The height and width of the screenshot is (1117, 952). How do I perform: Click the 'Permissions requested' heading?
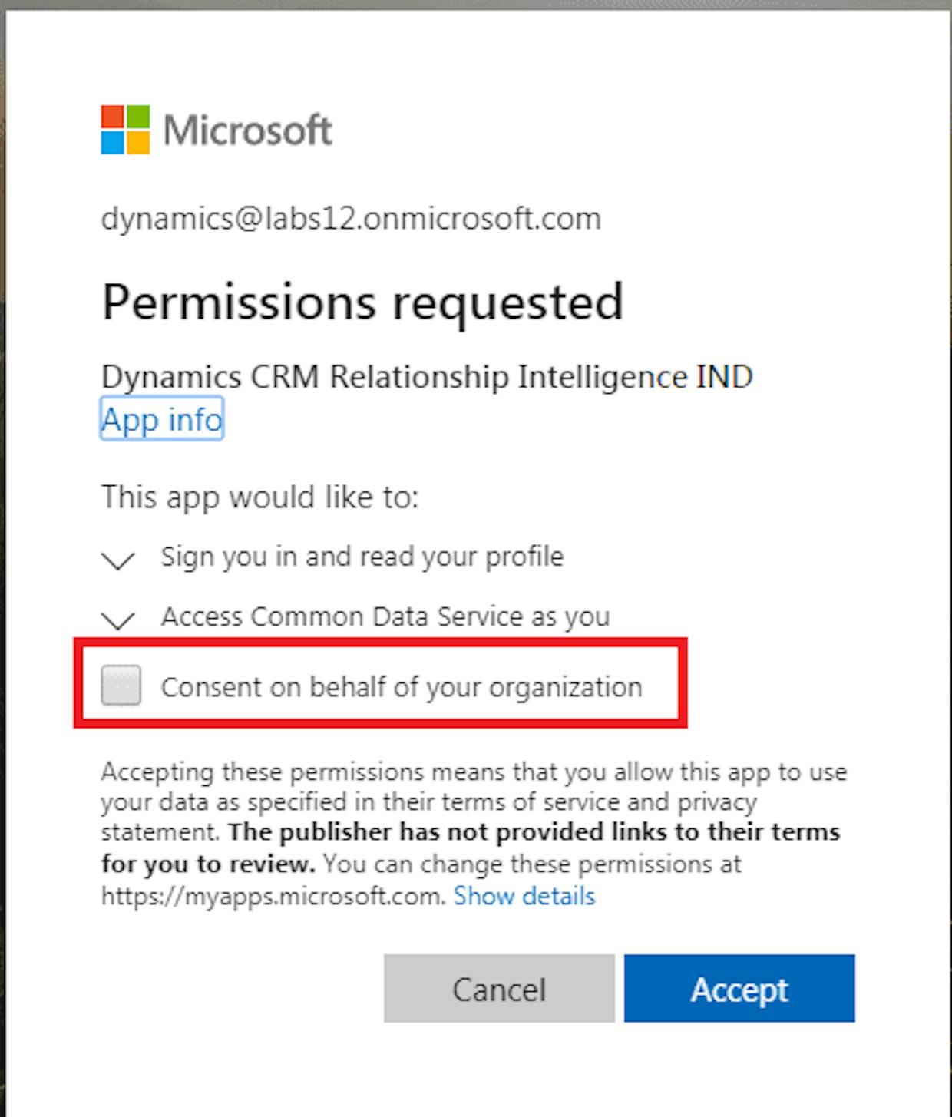tap(362, 302)
